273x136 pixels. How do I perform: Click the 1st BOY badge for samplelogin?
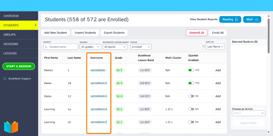click(145, 70)
